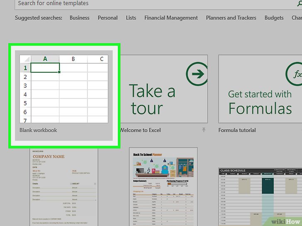This screenshot has height=226, width=302.
Task: Open Financial Management suggested search
Action: (x=171, y=18)
